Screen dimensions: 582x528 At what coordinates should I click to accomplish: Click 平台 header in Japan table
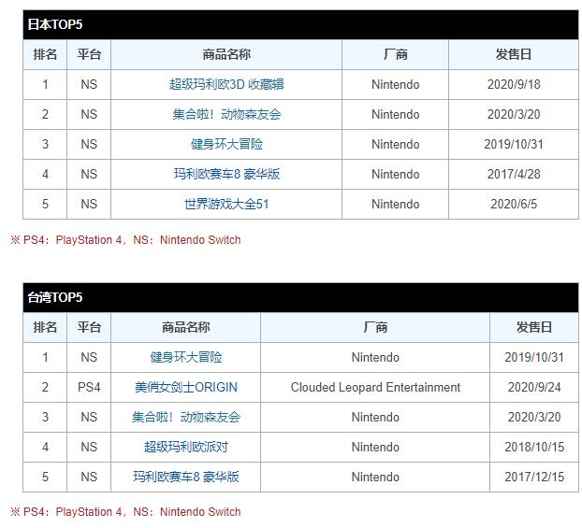click(x=89, y=54)
